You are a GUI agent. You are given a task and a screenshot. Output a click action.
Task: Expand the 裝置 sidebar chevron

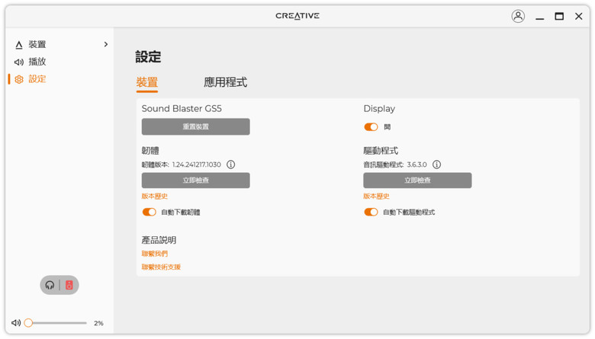(106, 44)
